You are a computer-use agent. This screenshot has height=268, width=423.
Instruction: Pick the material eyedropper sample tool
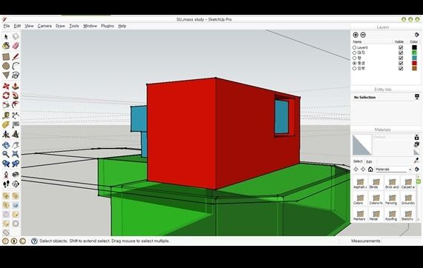click(416, 161)
